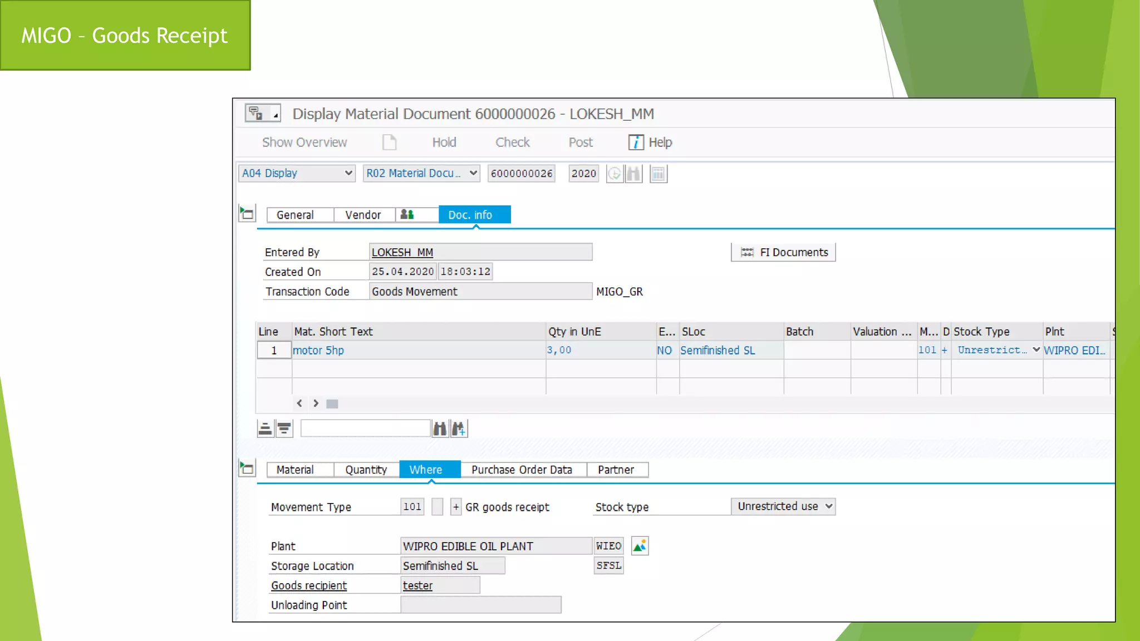Open the partner tab with two-people icon
The image size is (1140, 641).
tap(407, 215)
